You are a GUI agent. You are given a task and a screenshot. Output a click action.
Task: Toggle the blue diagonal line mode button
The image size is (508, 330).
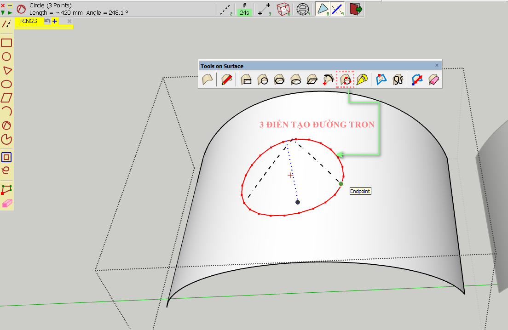click(337, 9)
